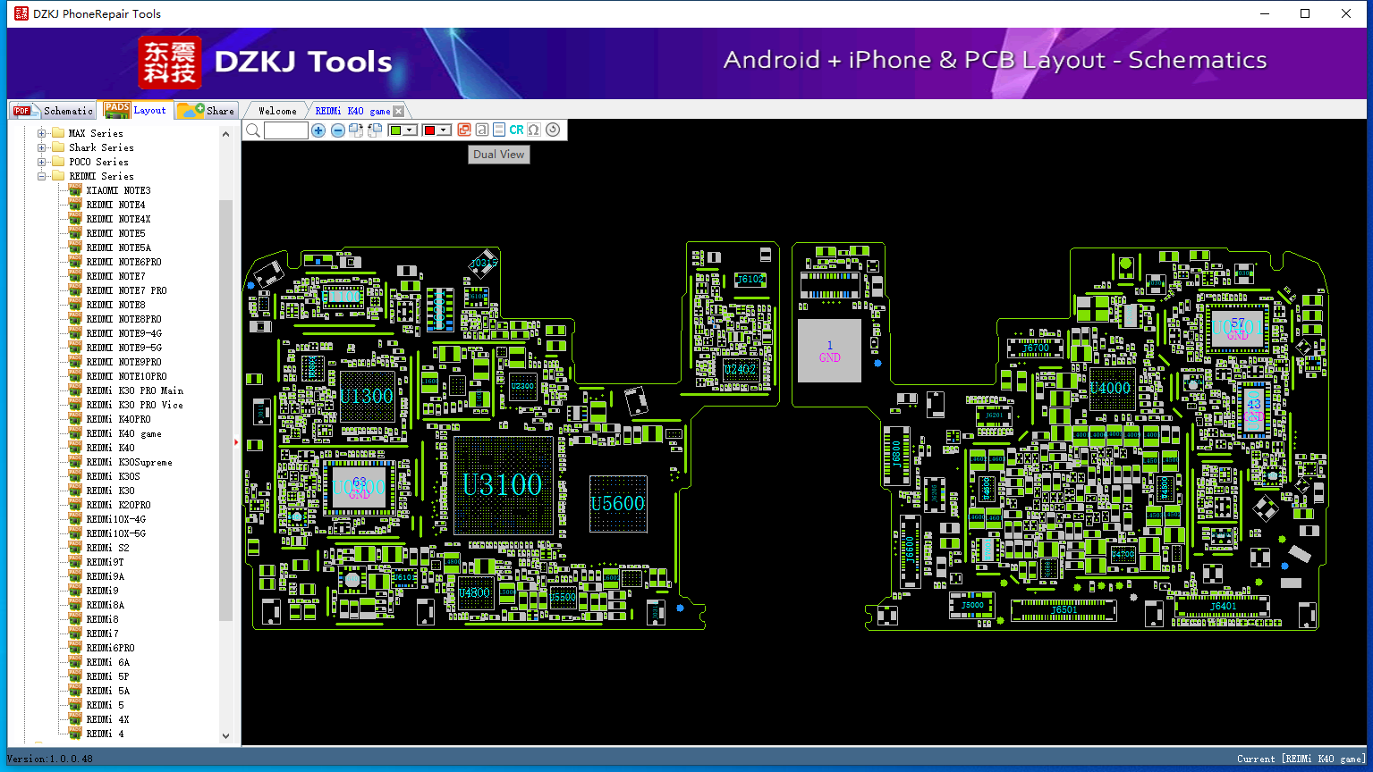The width and height of the screenshot is (1373, 772).
Task: Switch to the Layout tab
Action: click(135, 110)
